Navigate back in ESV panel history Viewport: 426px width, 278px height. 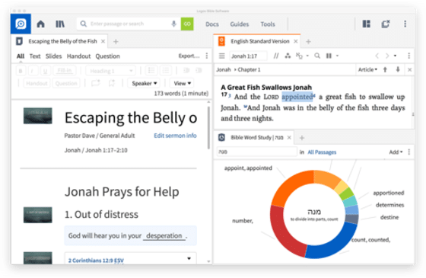pyautogui.click(x=377, y=56)
